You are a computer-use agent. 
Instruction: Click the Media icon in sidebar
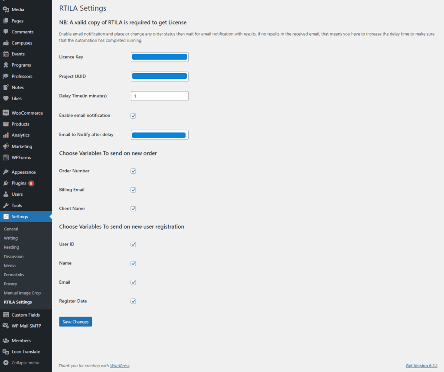coord(6,10)
